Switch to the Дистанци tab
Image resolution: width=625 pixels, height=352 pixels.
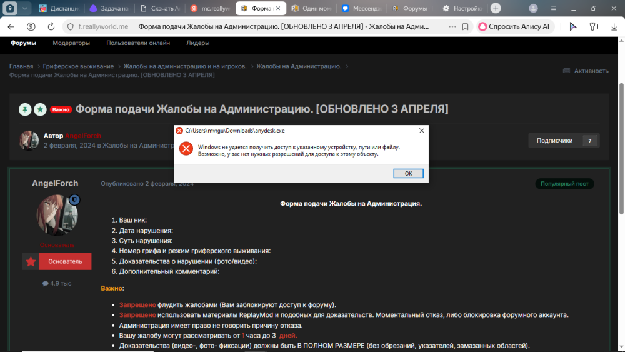(x=59, y=8)
